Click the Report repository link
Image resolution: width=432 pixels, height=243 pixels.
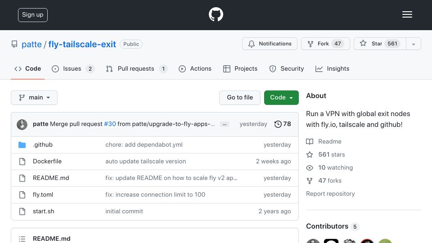coord(330,193)
